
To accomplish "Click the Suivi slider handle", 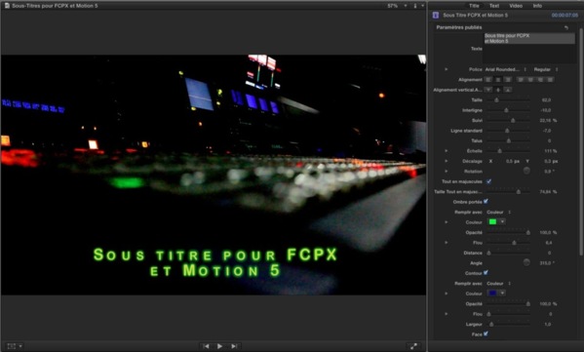I will 513,120.
